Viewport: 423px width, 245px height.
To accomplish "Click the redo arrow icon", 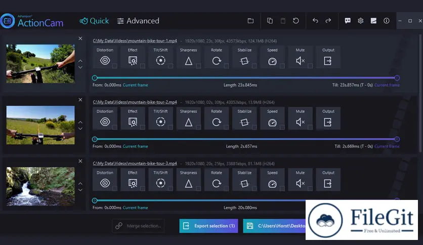I will pos(328,21).
